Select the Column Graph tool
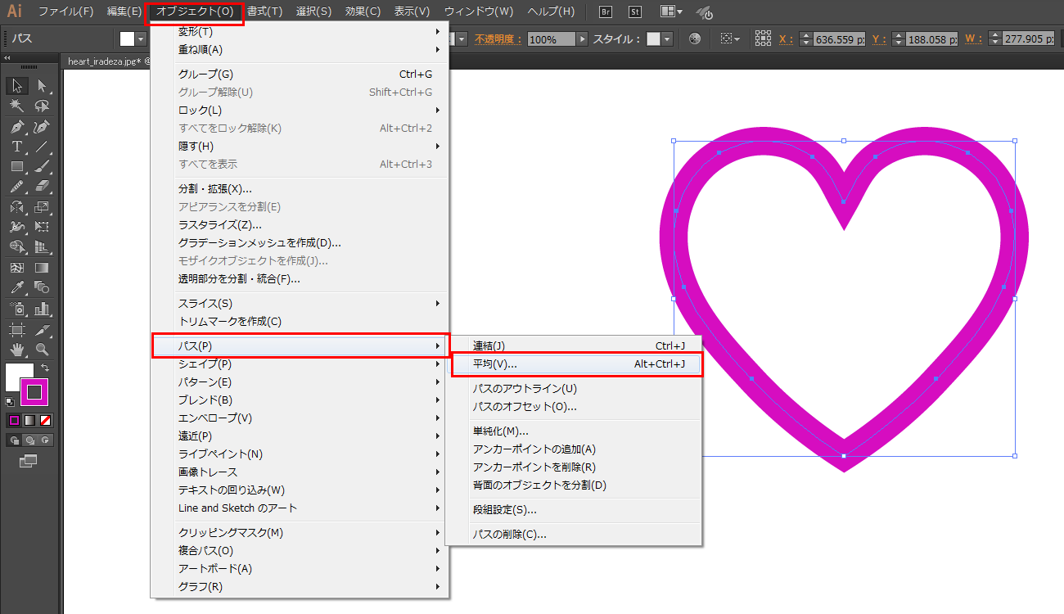Image resolution: width=1064 pixels, height=614 pixels. [40, 309]
